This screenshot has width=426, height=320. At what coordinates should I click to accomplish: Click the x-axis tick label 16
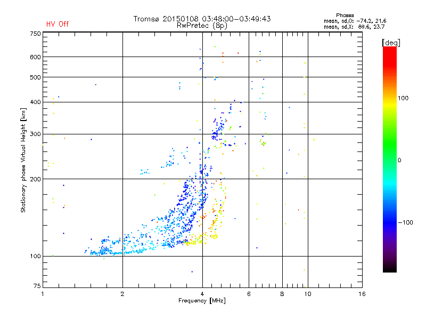(x=362, y=294)
